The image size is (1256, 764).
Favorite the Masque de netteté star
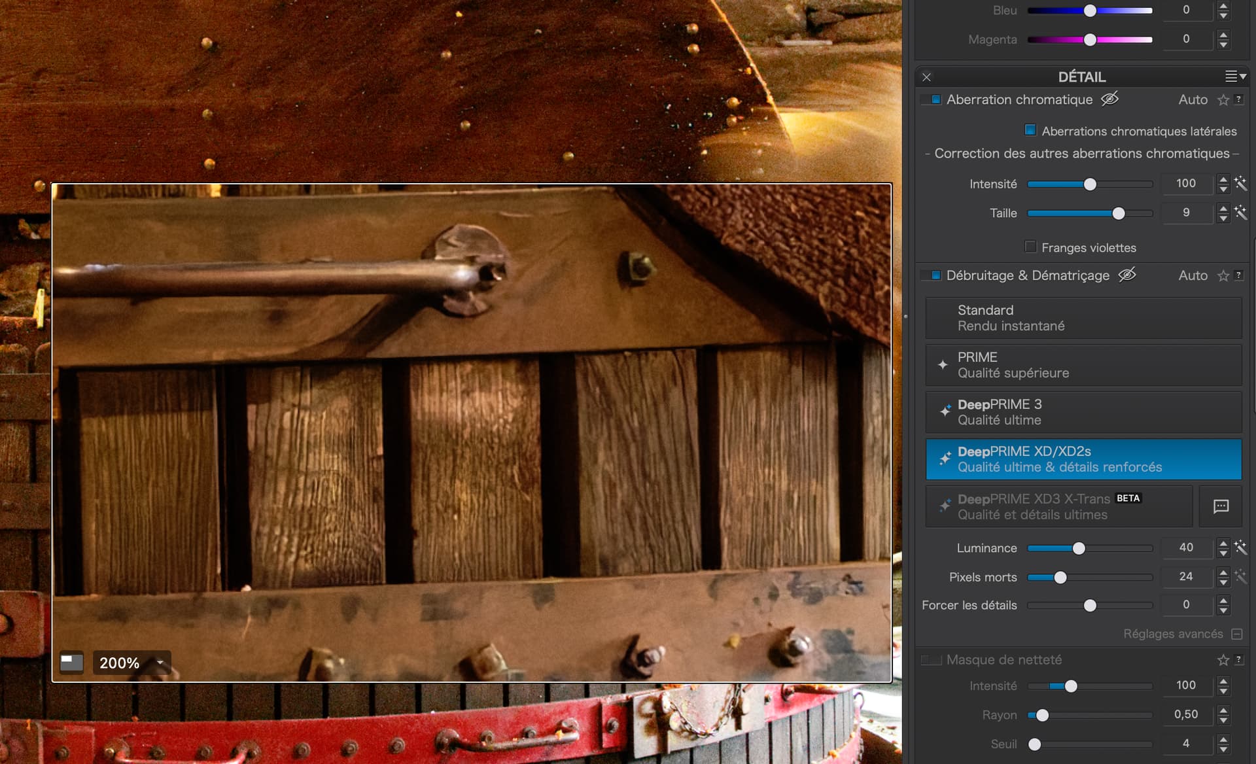click(1223, 660)
